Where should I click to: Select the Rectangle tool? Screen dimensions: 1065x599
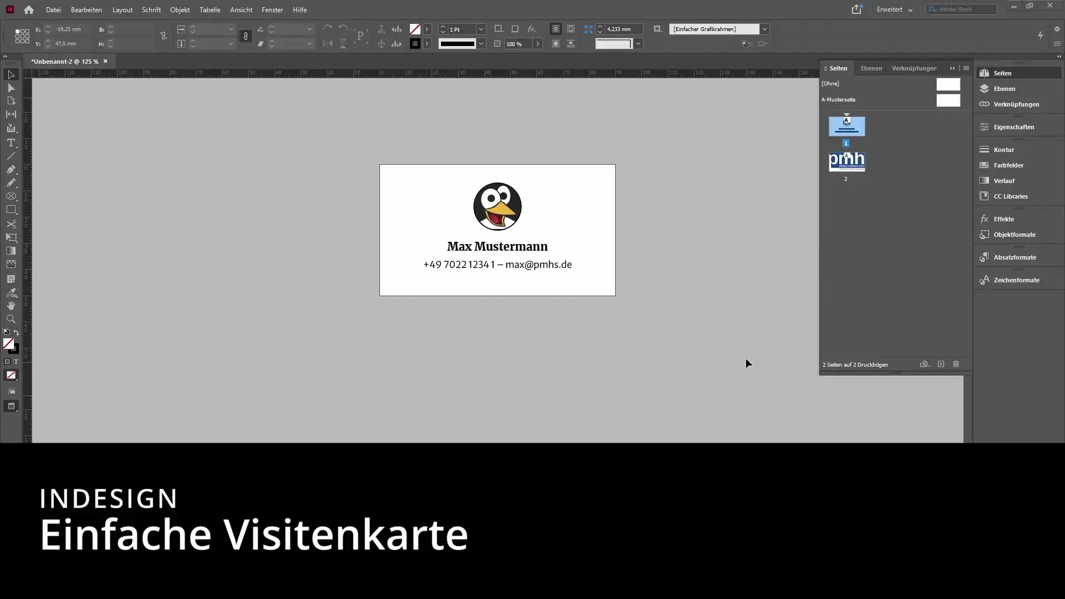point(11,210)
